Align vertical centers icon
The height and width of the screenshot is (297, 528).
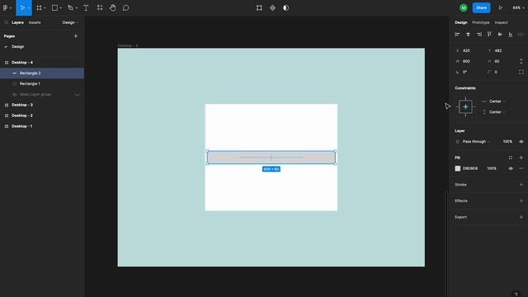coord(500,35)
